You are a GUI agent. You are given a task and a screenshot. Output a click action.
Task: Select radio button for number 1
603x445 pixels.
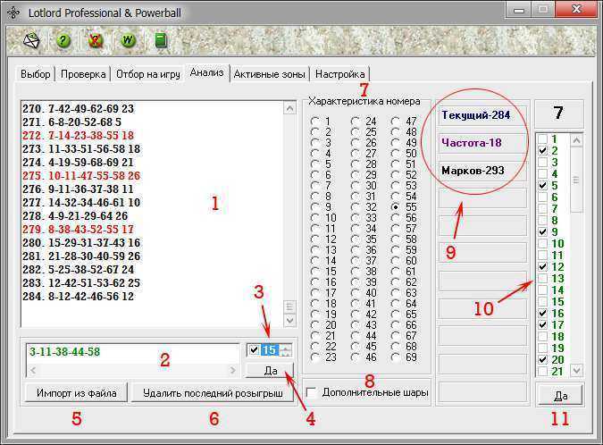click(314, 122)
